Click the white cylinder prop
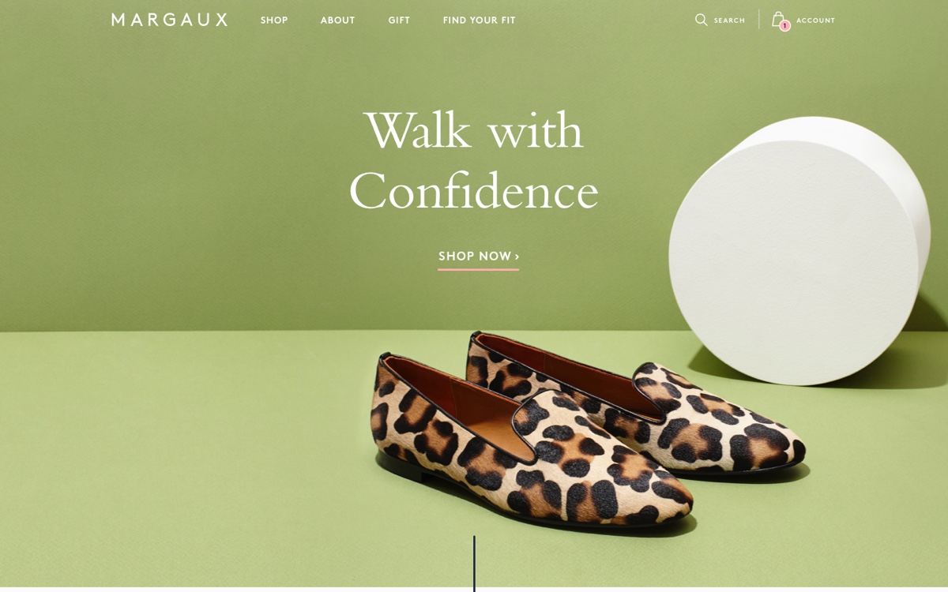This screenshot has height=592, width=948. [799, 250]
